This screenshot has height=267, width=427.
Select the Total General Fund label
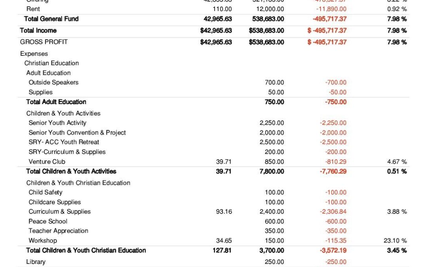(51, 19)
